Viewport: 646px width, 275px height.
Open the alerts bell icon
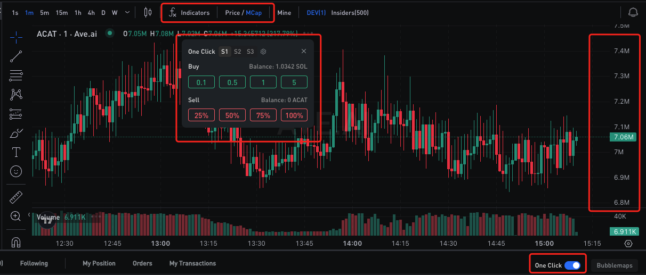tap(633, 12)
